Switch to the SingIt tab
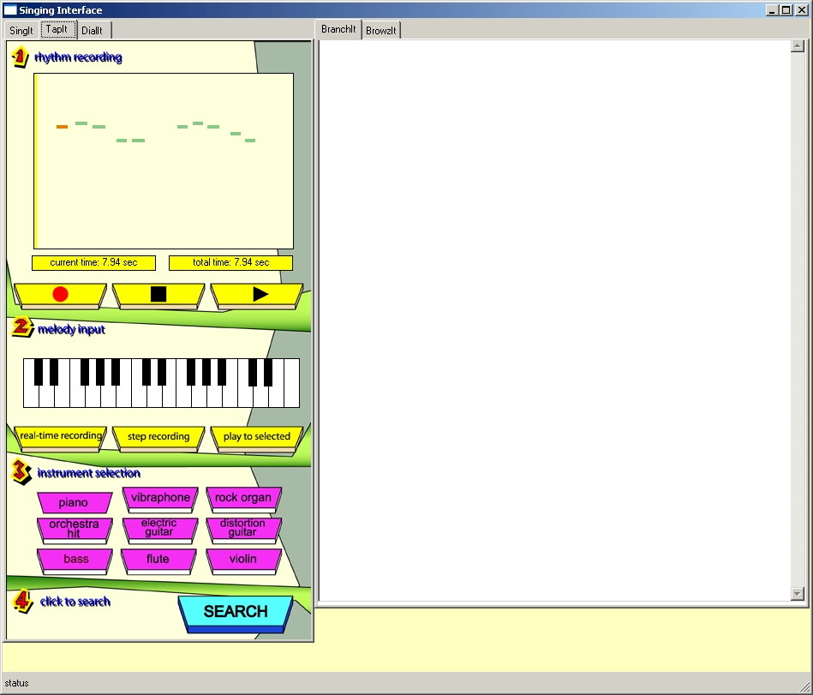Screen dimensions: 813x695 pos(21,30)
